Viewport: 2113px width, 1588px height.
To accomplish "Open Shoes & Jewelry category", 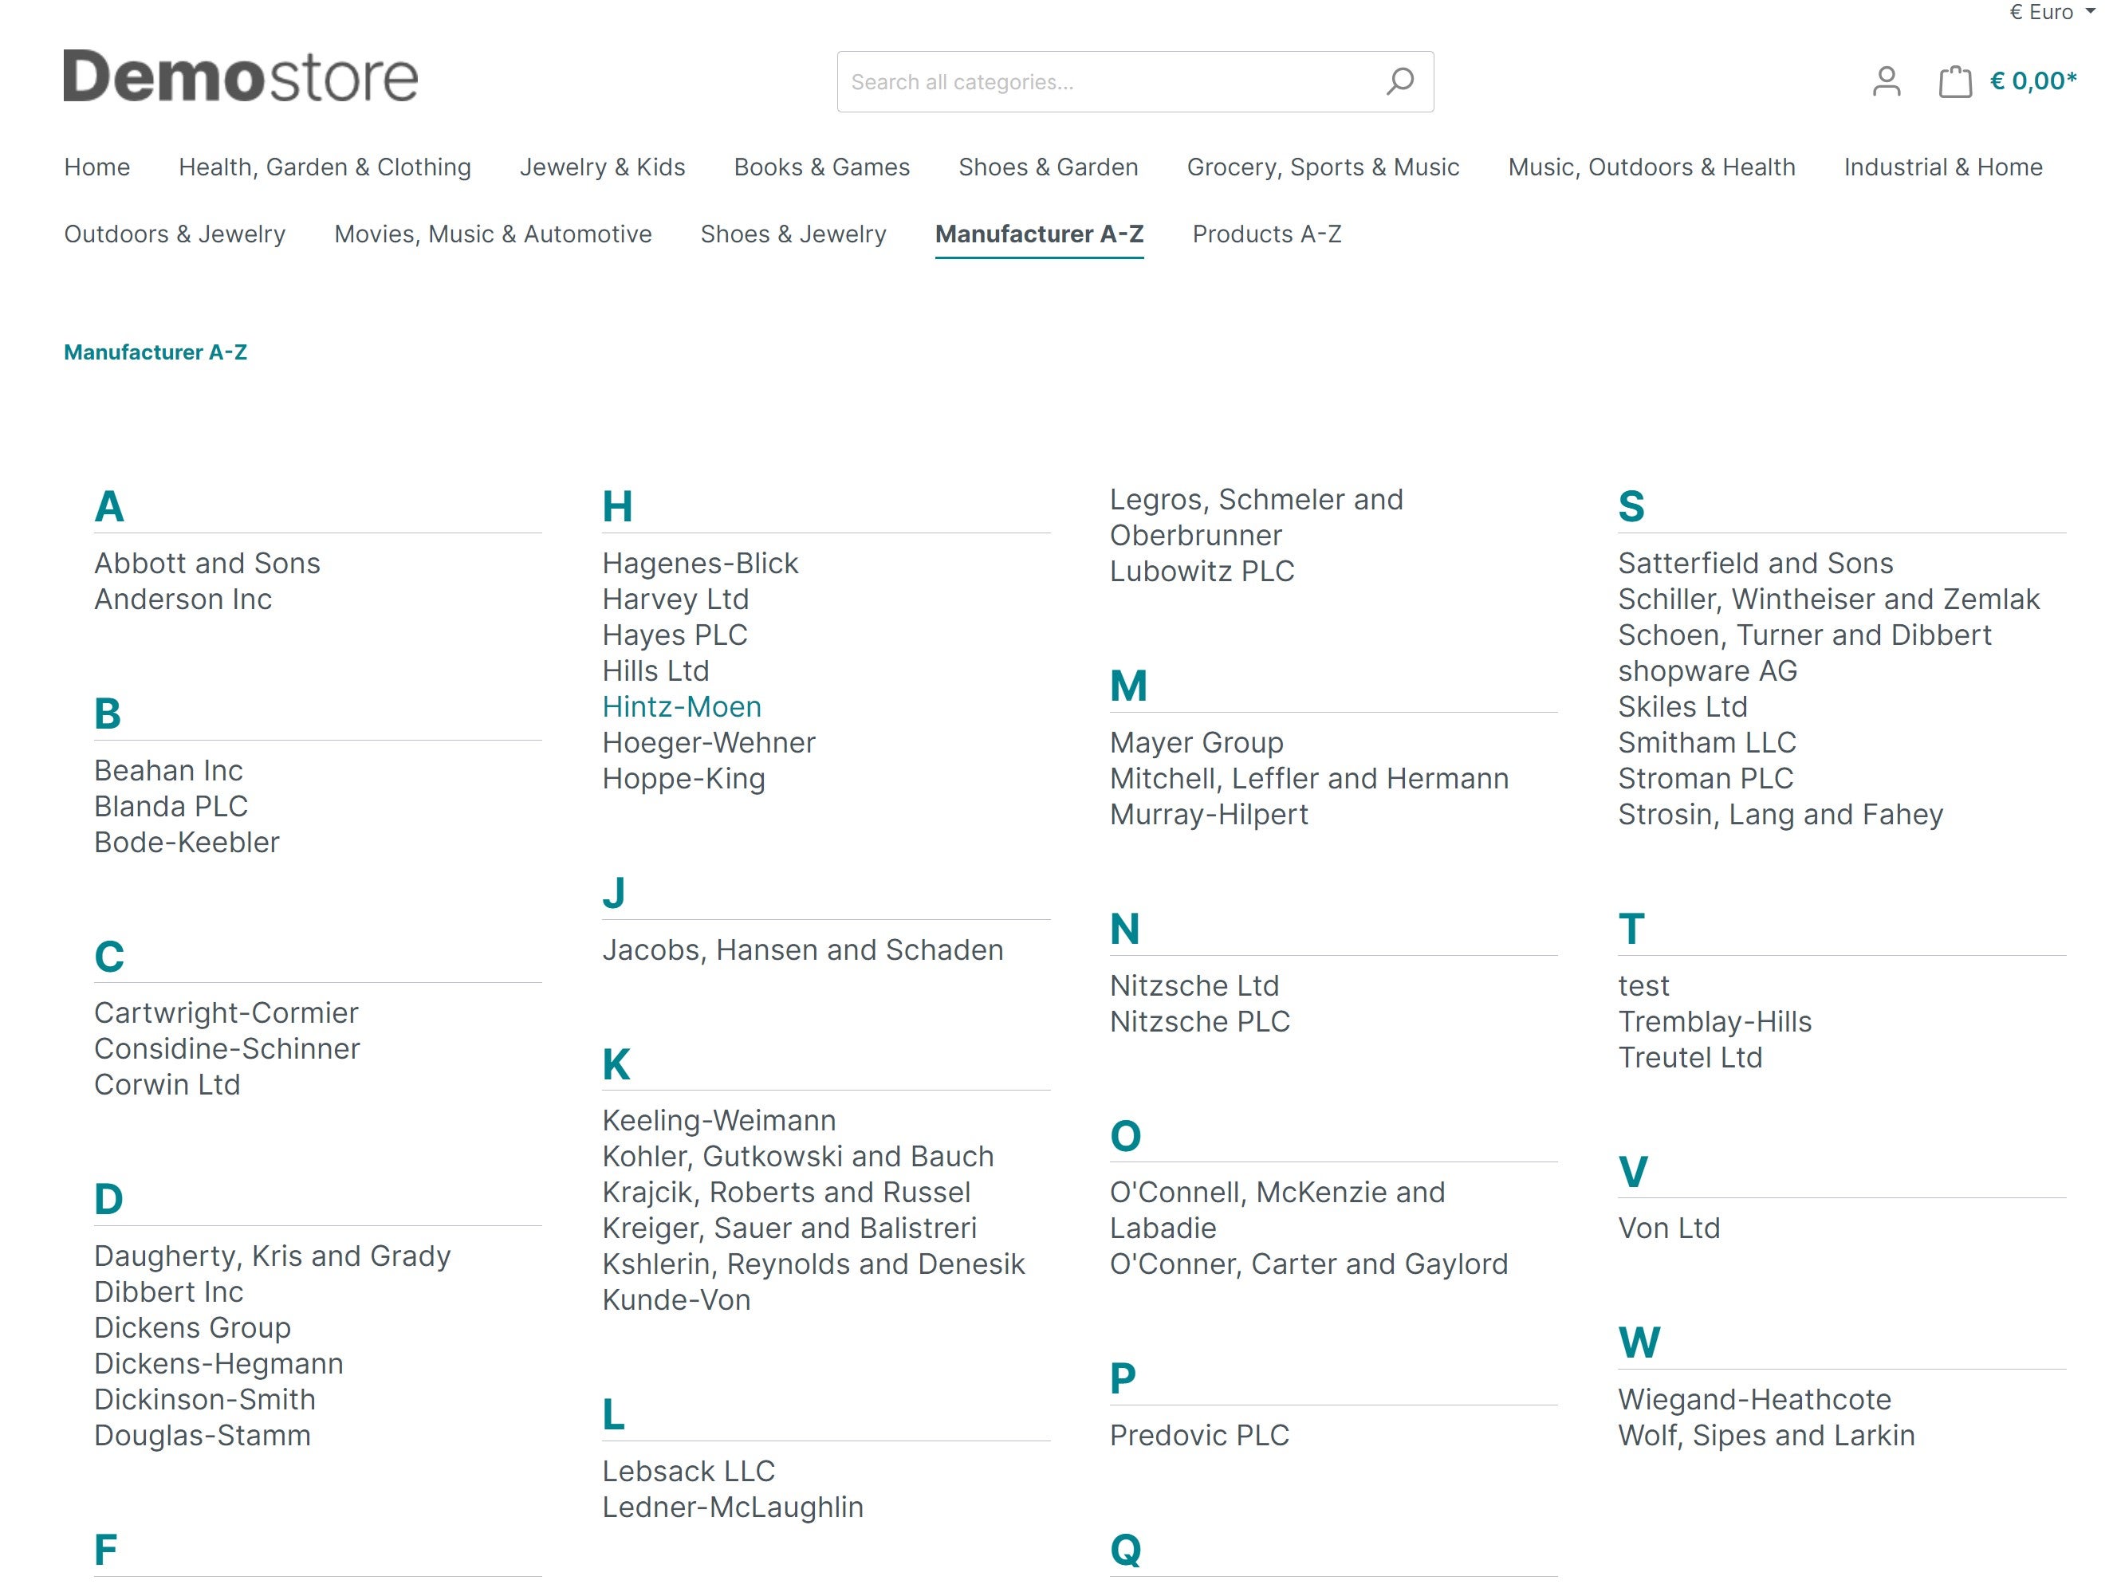I will point(793,234).
